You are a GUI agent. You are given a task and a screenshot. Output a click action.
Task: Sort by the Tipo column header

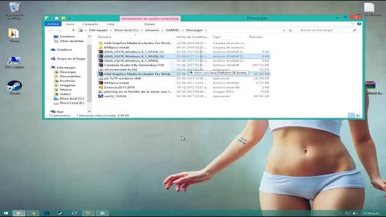217,37
